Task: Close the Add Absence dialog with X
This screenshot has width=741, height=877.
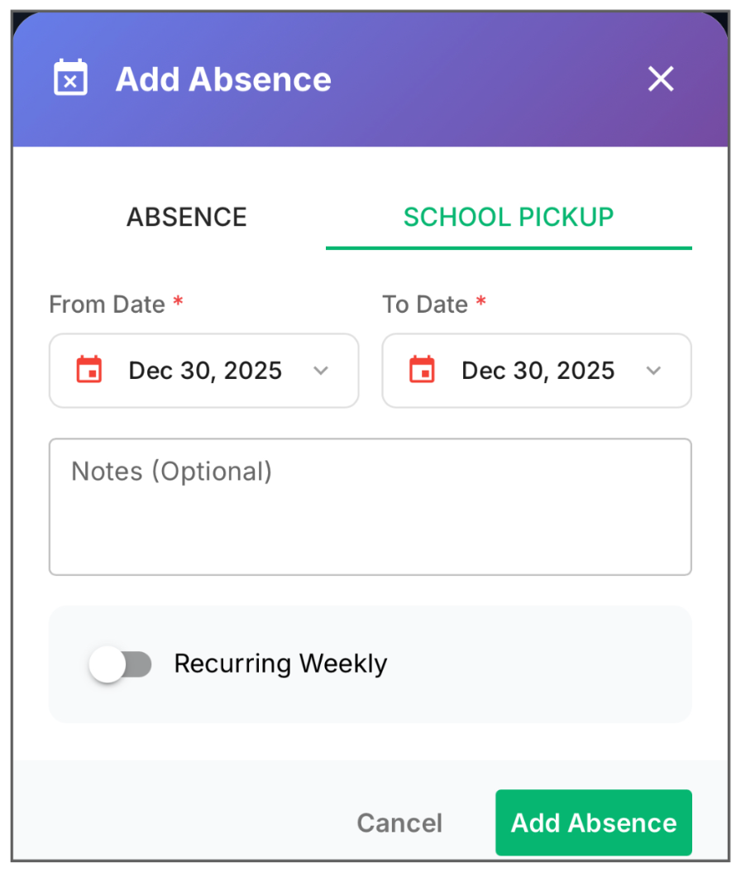Action: 661,79
